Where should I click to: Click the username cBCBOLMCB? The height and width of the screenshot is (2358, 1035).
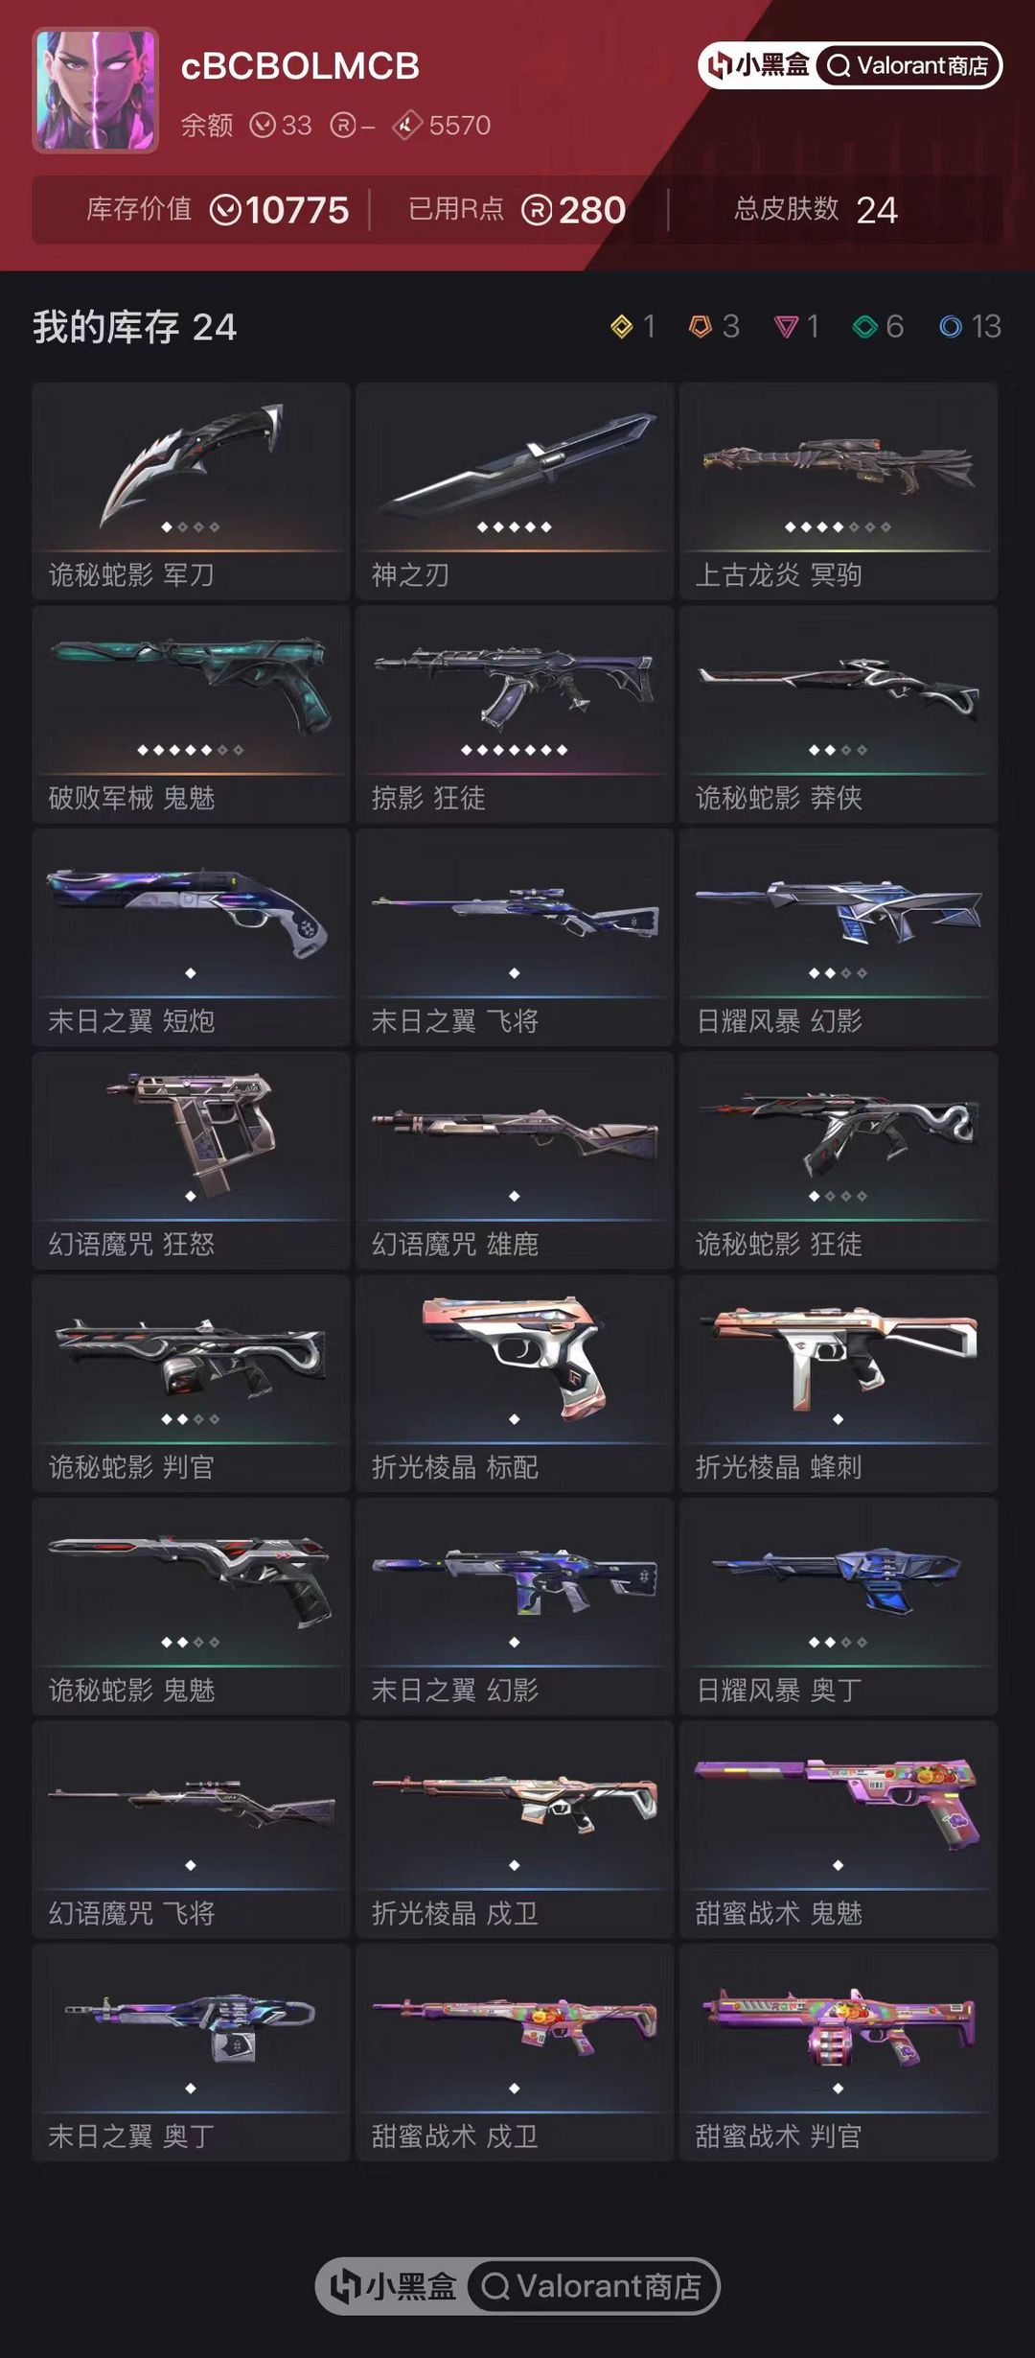click(x=300, y=66)
